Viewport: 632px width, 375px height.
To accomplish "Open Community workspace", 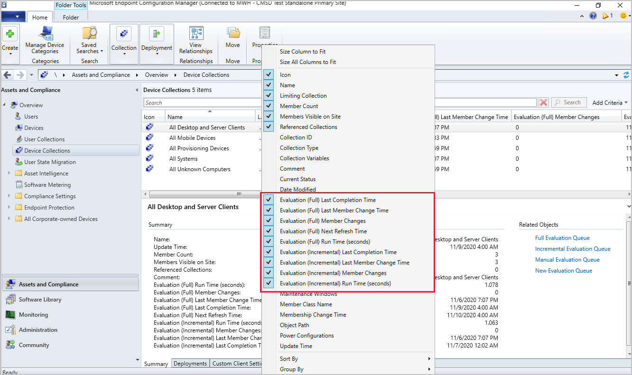I will click(x=34, y=345).
